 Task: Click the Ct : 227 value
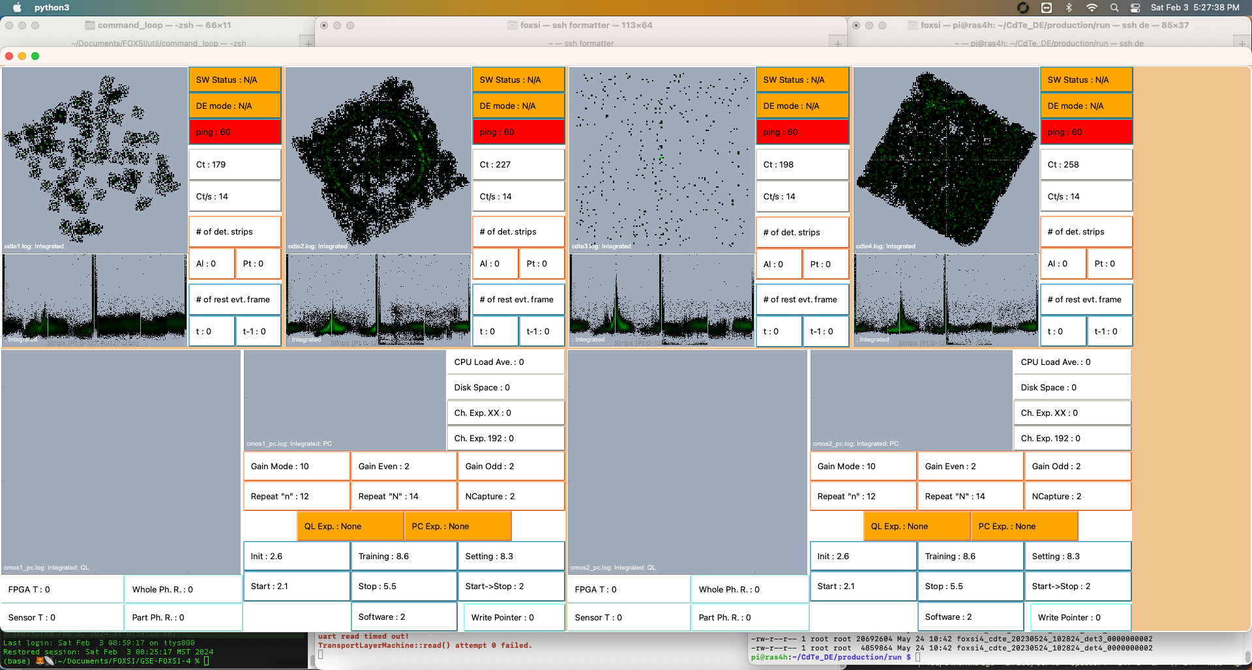coord(518,164)
